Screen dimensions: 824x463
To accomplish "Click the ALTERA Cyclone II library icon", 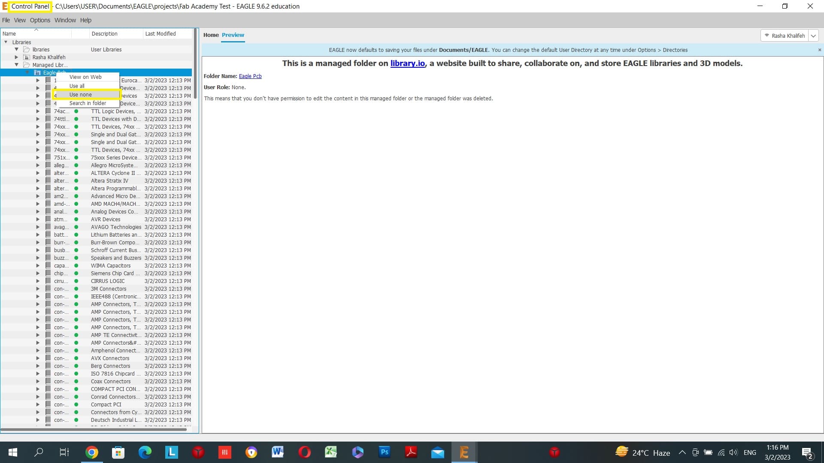I will pyautogui.click(x=48, y=173).
